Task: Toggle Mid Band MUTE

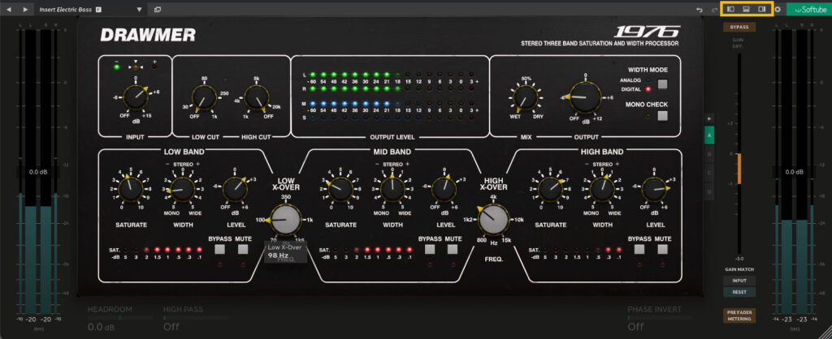Action: click(453, 249)
